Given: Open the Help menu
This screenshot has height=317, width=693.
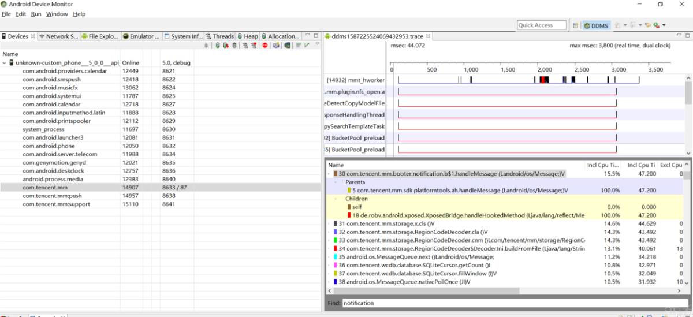Looking at the screenshot, I should (79, 14).
